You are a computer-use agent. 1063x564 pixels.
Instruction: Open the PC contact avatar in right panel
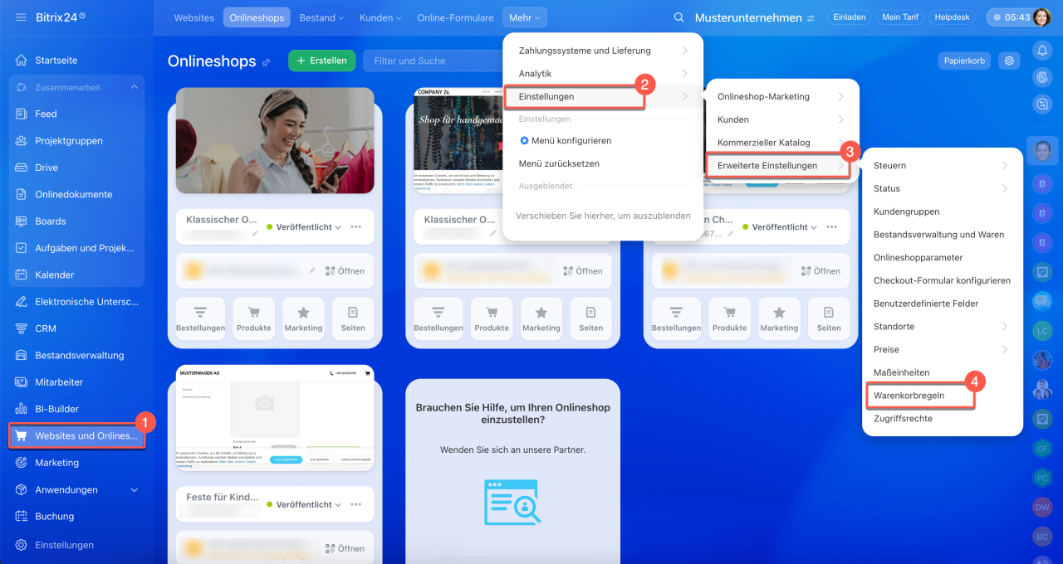(1041, 477)
